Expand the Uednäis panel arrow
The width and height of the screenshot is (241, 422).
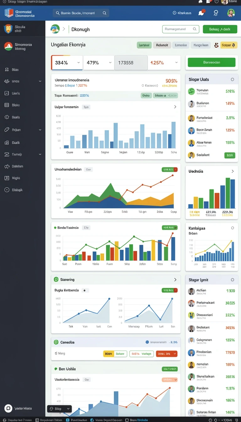[233, 171]
